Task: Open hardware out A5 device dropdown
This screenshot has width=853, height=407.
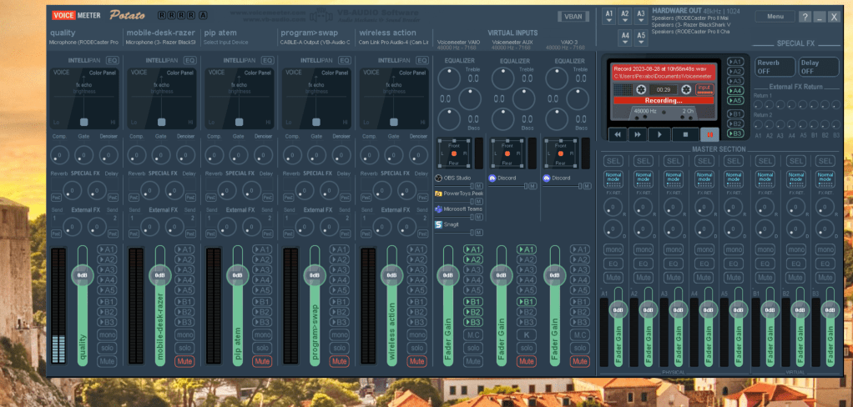Action: [x=641, y=38]
